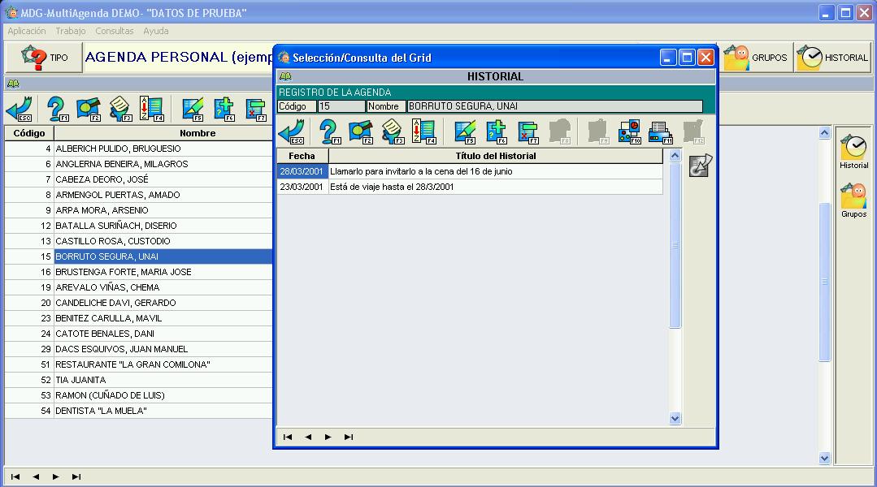Jump to last record in main agenda
This screenshot has height=487, width=877.
(x=76, y=476)
